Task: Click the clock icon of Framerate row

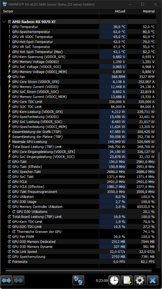Action: coord(10,262)
